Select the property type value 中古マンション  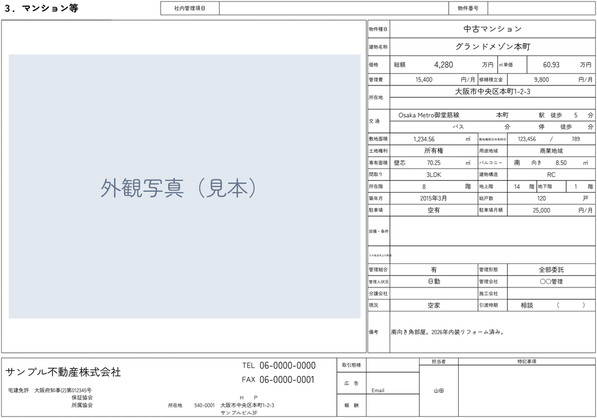click(x=492, y=29)
